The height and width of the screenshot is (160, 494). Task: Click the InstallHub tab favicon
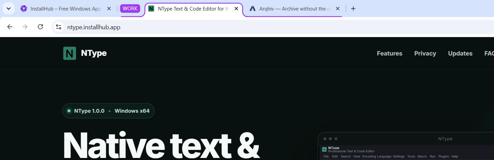point(24,9)
